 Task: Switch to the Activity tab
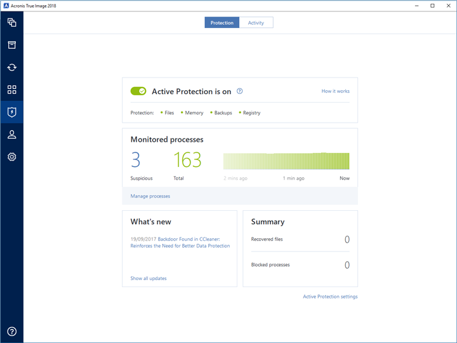[x=256, y=23]
